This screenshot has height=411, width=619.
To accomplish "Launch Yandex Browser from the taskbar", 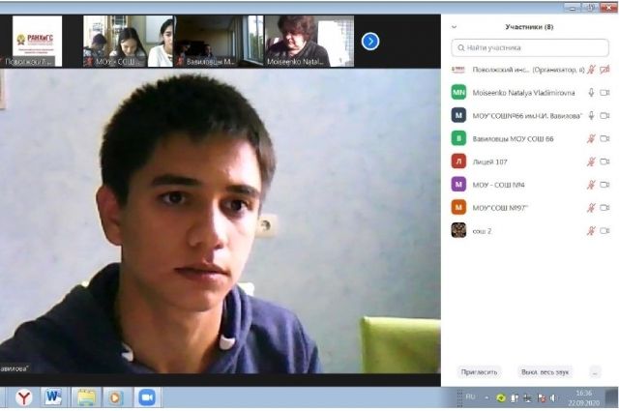I will click(22, 396).
